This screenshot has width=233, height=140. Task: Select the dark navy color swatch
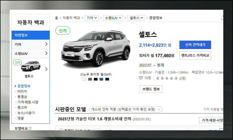[x=107, y=79]
